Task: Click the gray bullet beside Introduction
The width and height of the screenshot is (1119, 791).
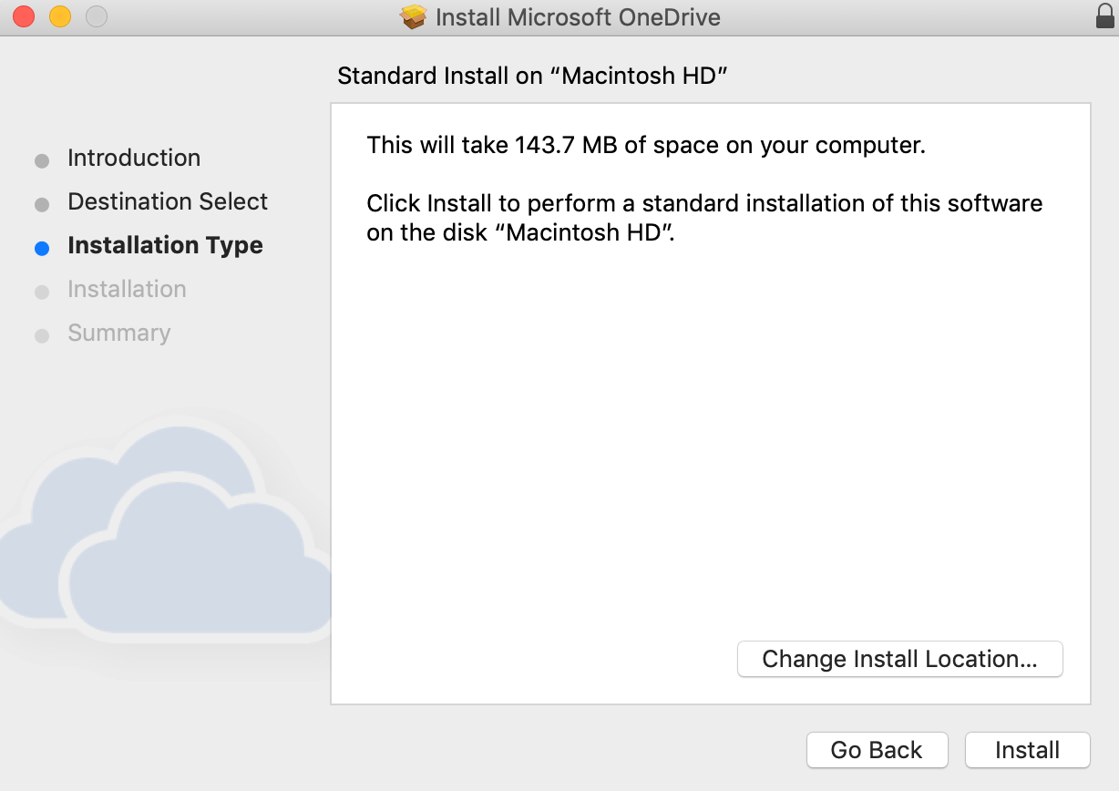Action: (41, 161)
